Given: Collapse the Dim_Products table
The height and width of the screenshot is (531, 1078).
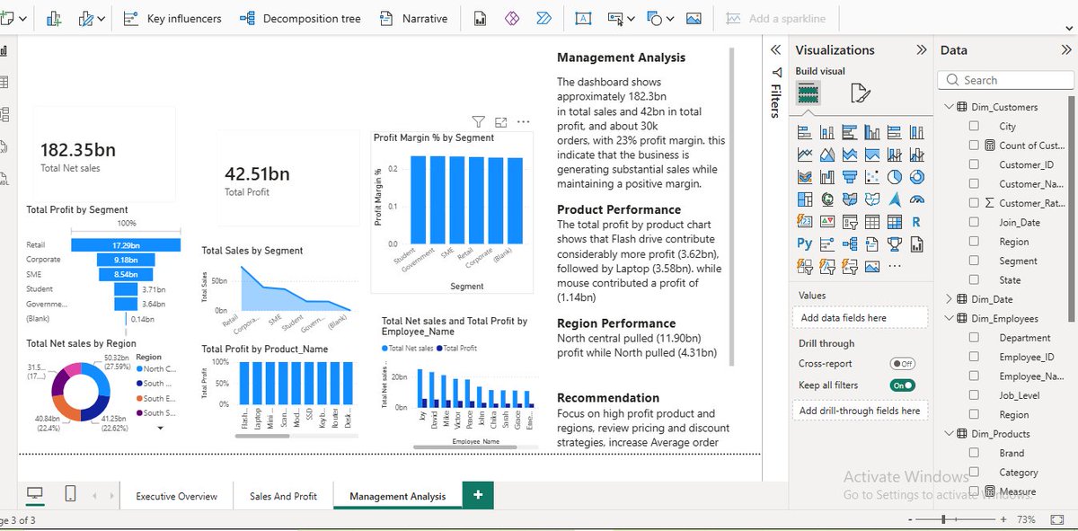Looking at the screenshot, I should 949,433.
